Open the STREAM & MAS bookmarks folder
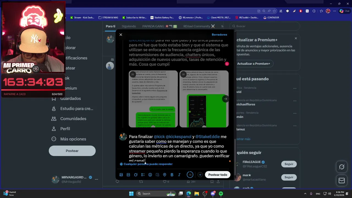 (108, 17)
